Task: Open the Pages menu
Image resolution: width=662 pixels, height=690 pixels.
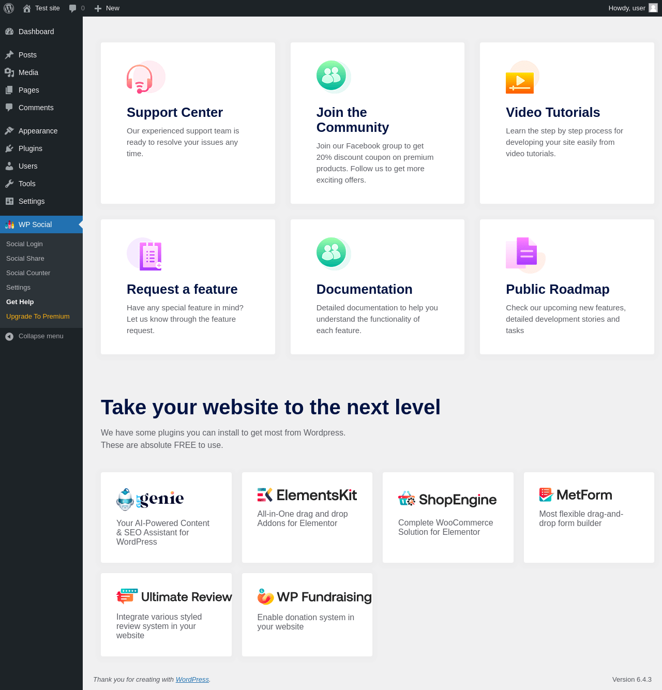Action: pos(41,90)
